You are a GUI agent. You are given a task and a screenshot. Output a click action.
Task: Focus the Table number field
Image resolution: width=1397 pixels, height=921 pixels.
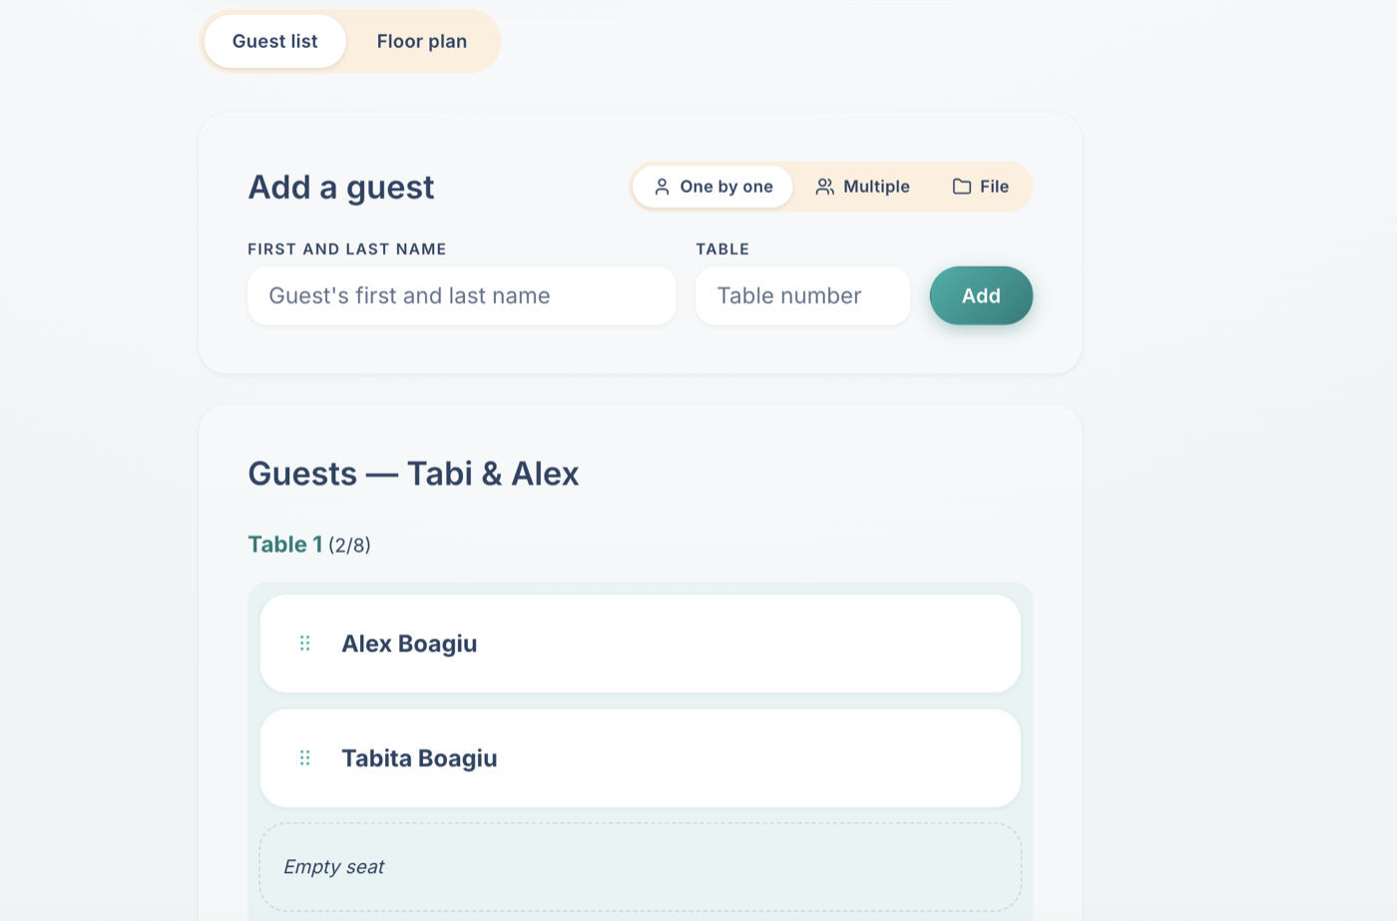click(802, 295)
